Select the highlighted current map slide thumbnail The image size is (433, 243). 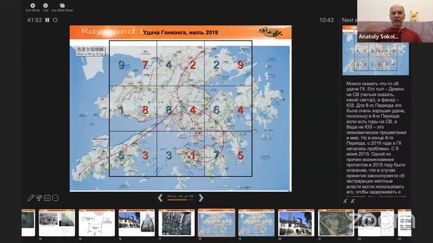pyautogui.click(x=216, y=223)
